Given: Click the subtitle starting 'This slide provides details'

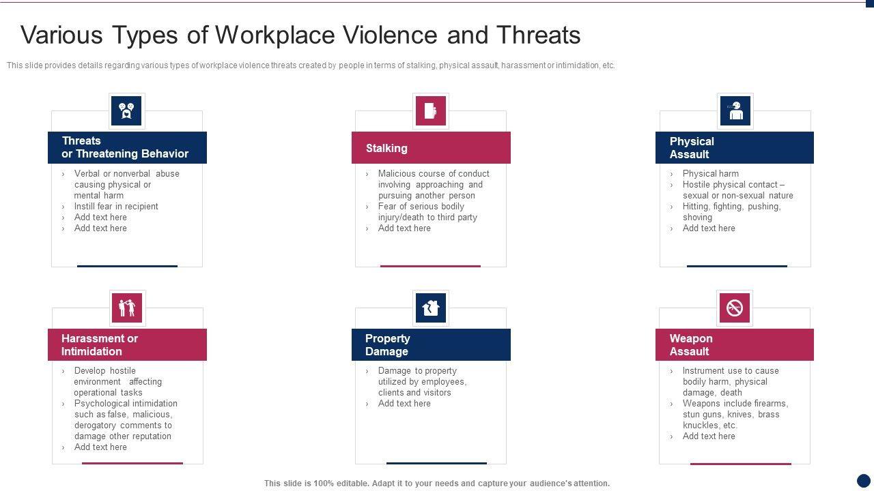Looking at the screenshot, I should (x=311, y=65).
